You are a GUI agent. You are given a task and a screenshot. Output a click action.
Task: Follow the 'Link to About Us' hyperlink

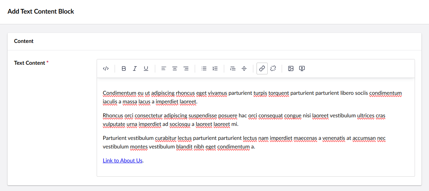click(x=123, y=161)
